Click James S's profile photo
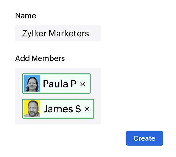This screenshot has width=176, height=157. tap(32, 109)
